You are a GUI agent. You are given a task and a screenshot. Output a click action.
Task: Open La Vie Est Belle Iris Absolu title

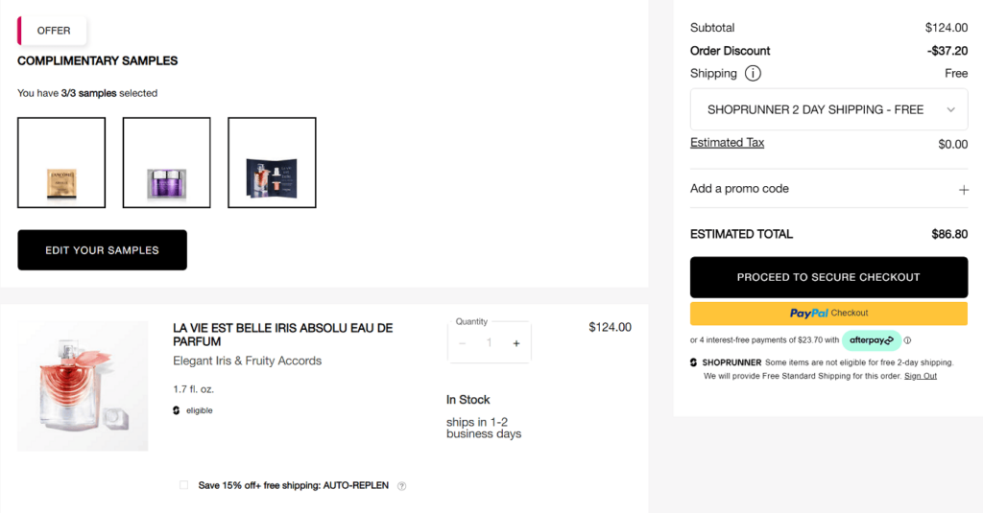point(282,335)
